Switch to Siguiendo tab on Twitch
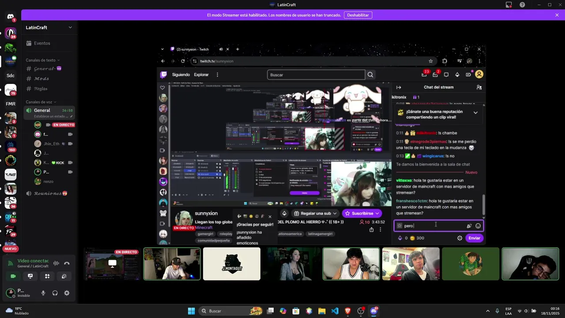The image size is (565, 318). (x=181, y=75)
